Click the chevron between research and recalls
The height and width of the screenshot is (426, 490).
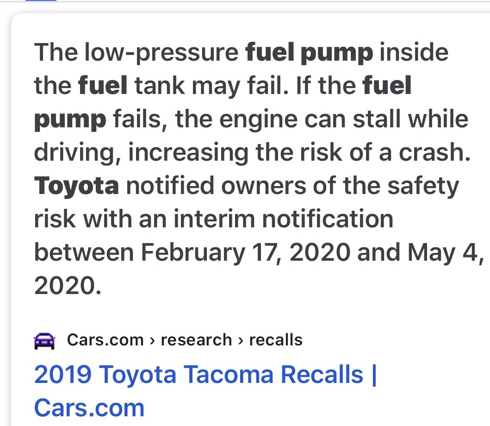(241, 341)
